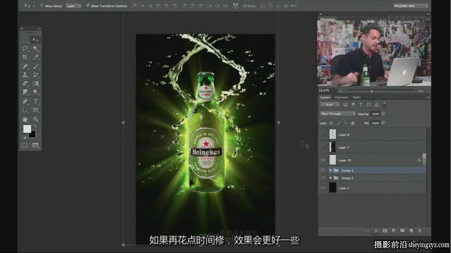
Task: Open the Auto-Select Layer dropdown
Action: click(74, 6)
